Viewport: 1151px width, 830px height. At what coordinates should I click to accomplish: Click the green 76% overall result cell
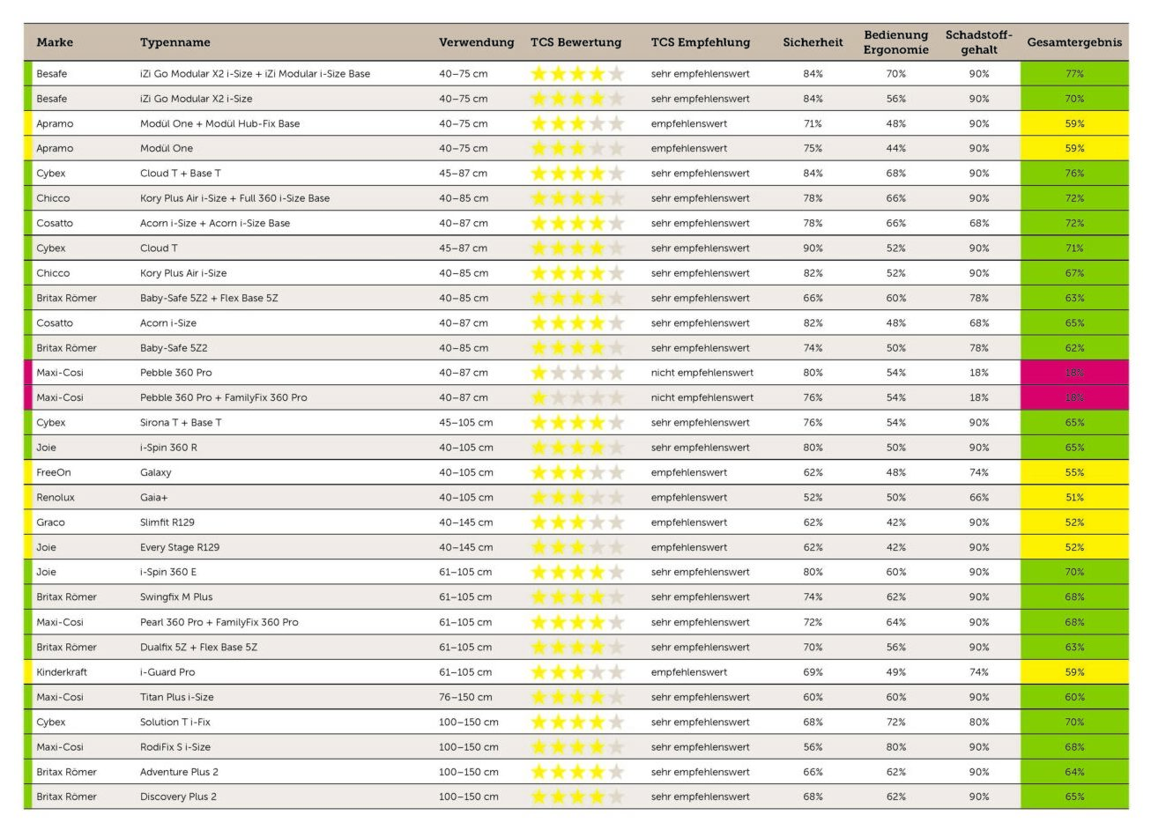(1074, 174)
